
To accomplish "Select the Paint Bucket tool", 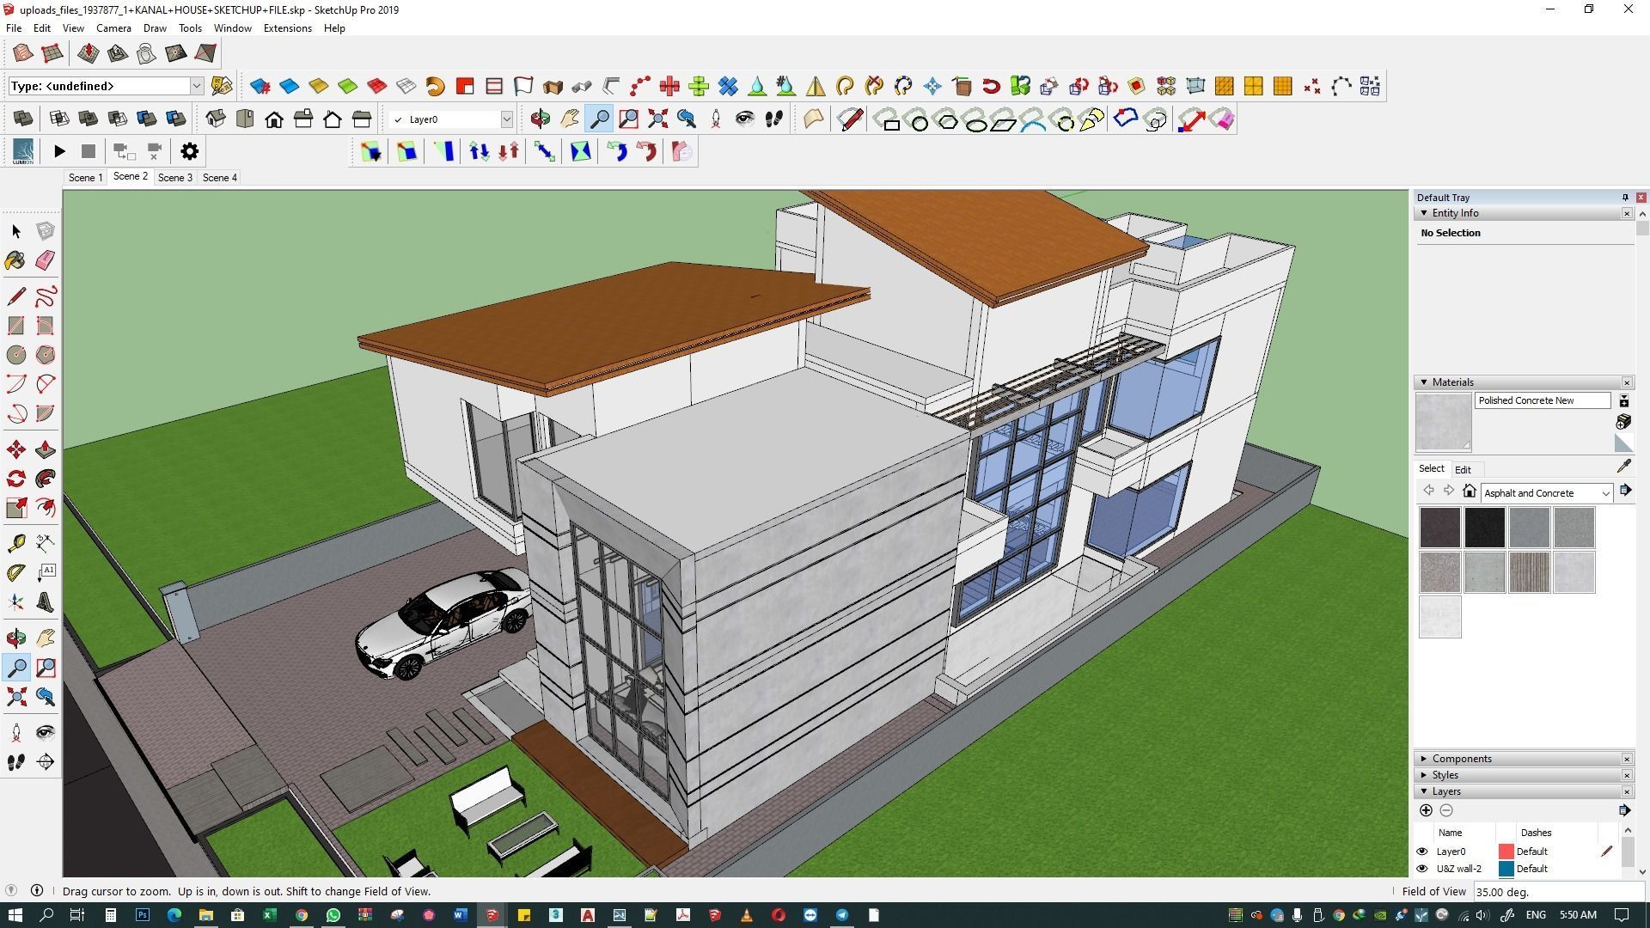I will point(15,260).
